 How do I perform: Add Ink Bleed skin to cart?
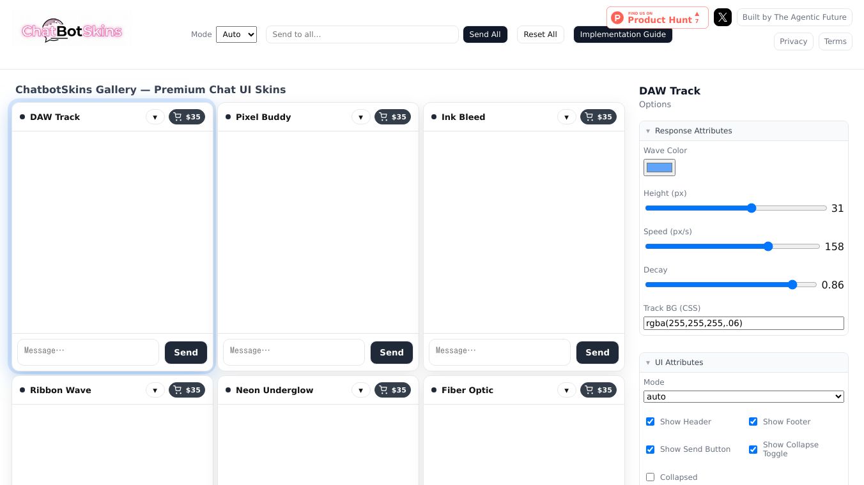(598, 117)
